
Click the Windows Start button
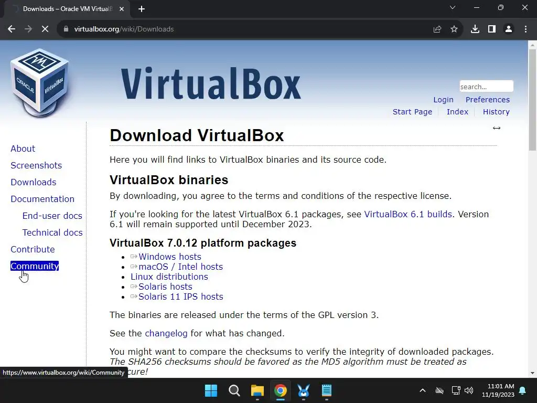point(211,390)
